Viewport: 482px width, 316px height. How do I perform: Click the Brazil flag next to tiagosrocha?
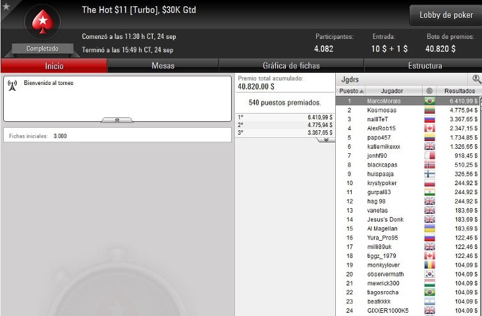tap(430, 292)
